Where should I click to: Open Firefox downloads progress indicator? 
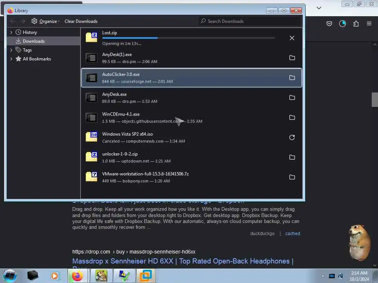342,24
